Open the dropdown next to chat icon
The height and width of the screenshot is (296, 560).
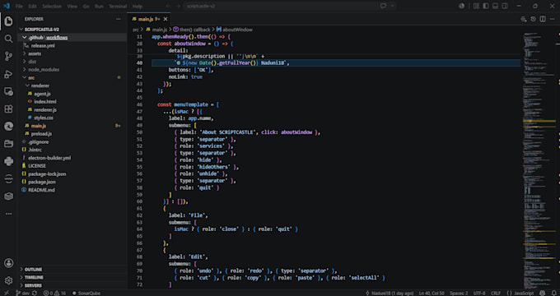[392, 6]
